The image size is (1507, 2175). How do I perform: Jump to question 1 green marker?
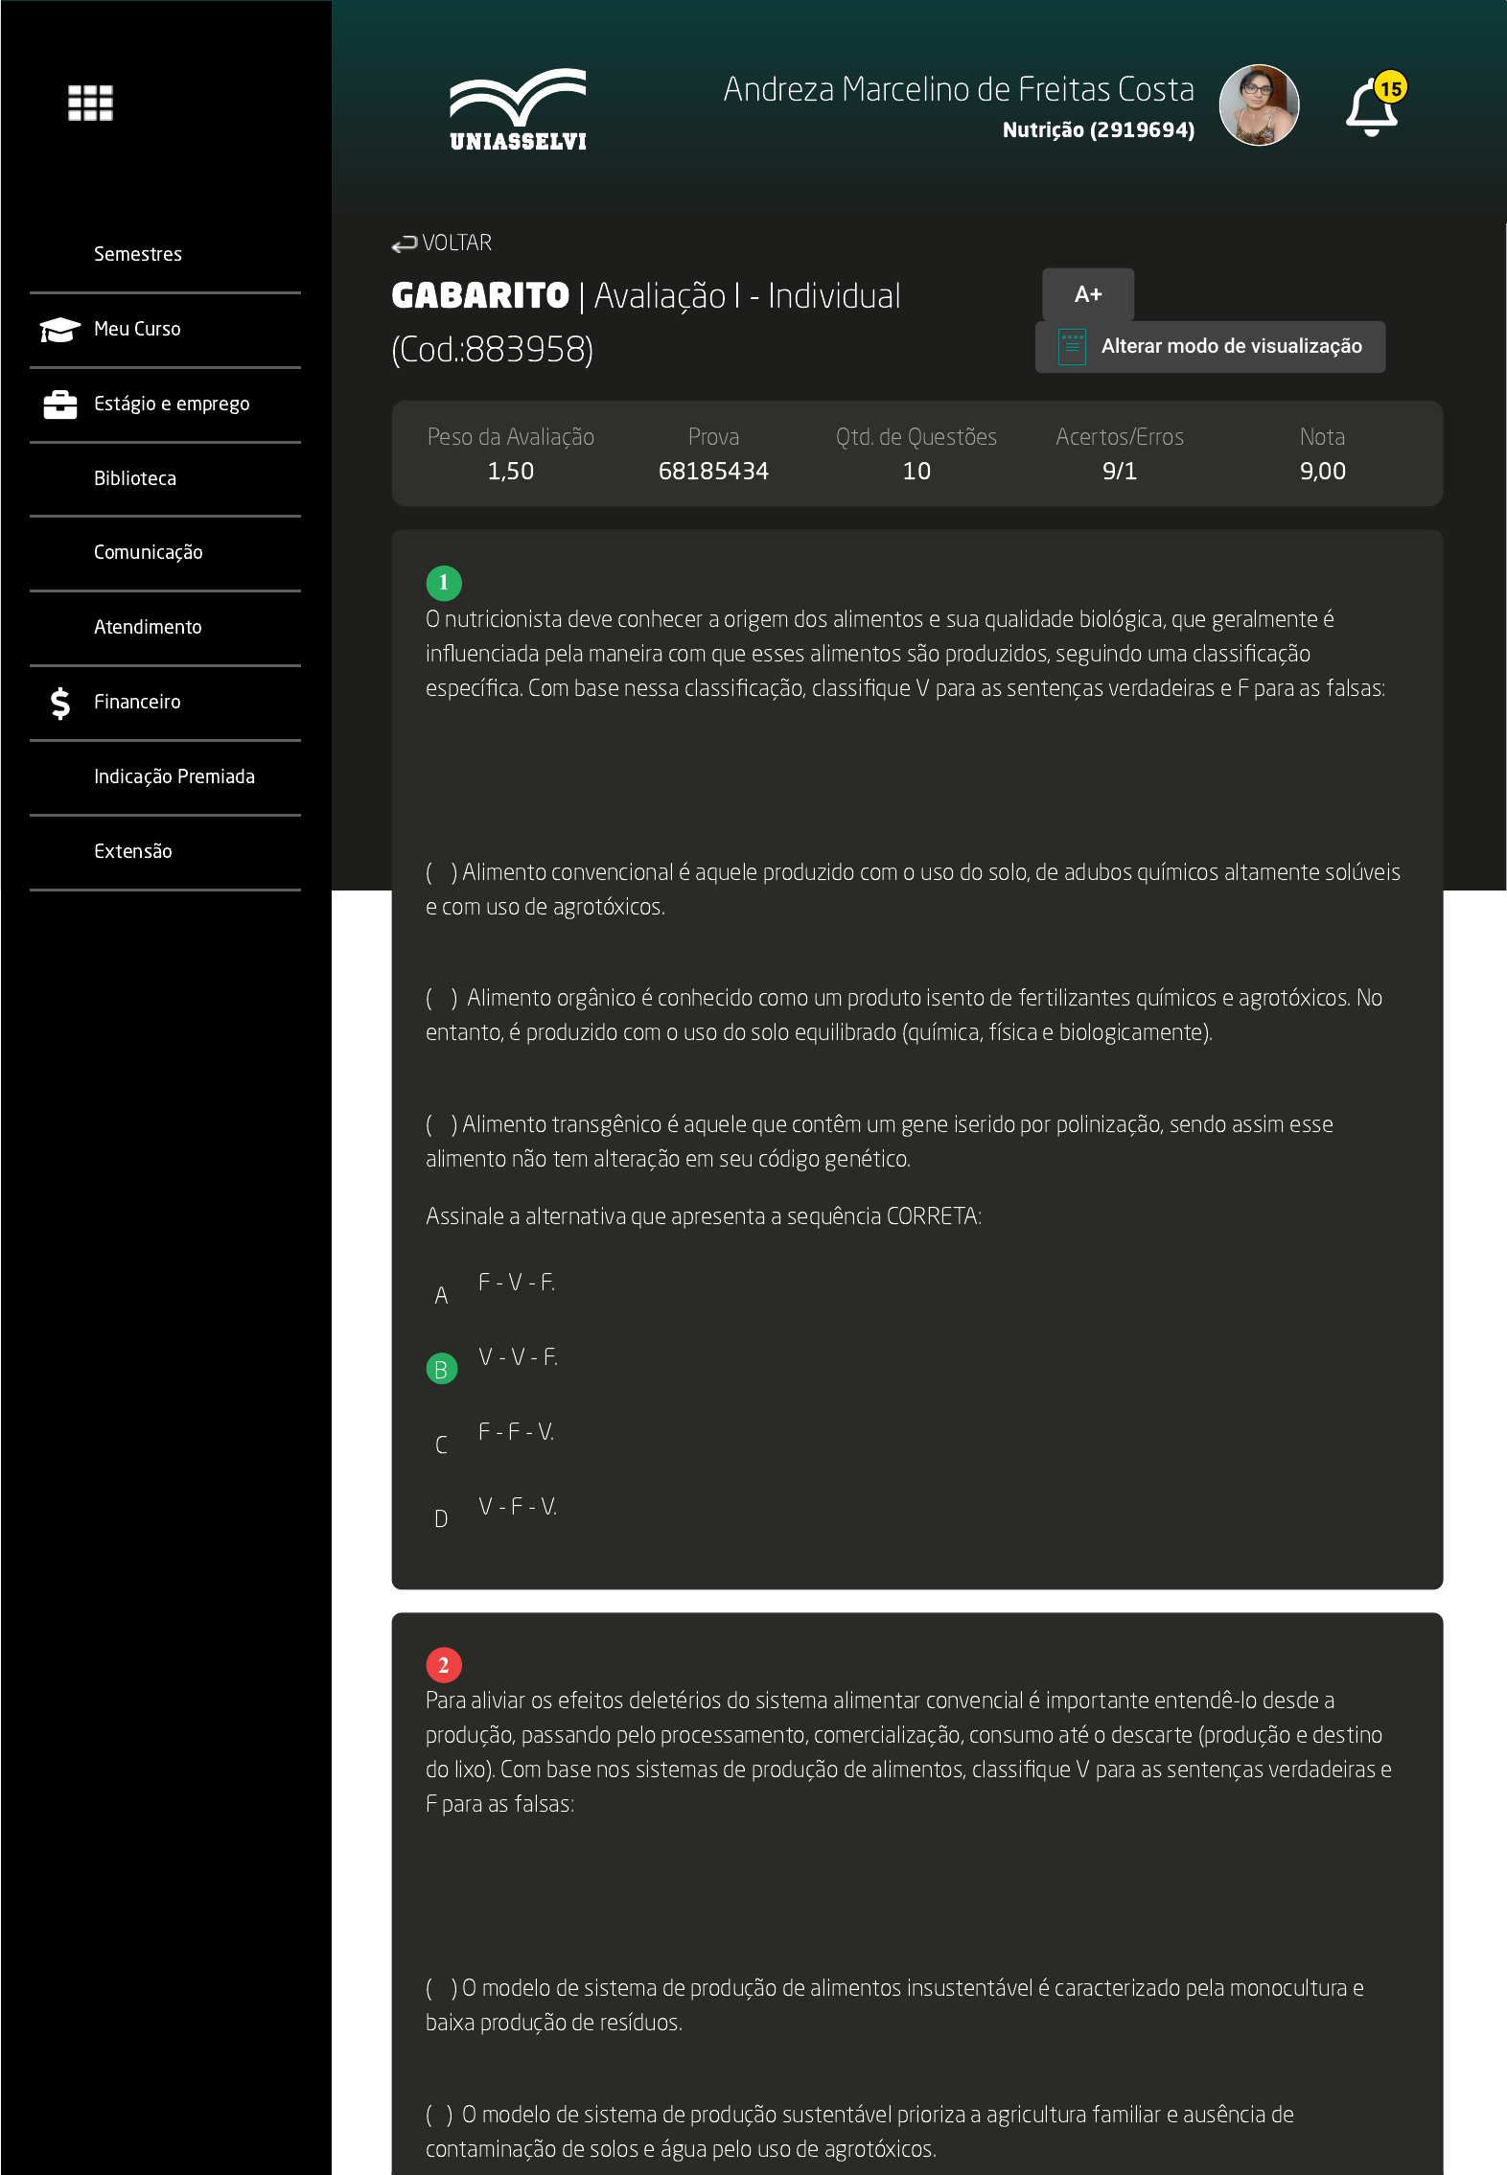pyautogui.click(x=444, y=583)
